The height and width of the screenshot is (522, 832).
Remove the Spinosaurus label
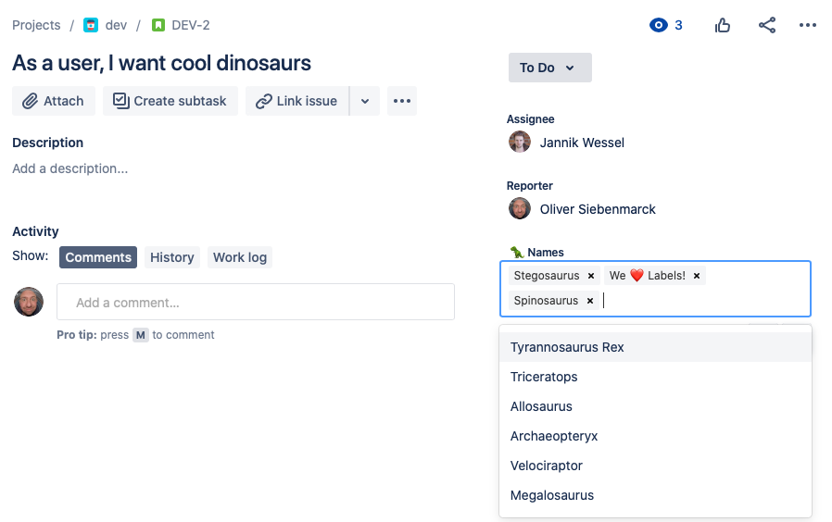click(x=590, y=301)
